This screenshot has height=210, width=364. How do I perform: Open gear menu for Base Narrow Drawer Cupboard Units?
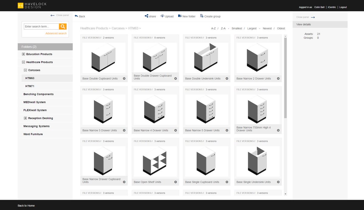tap(124, 182)
